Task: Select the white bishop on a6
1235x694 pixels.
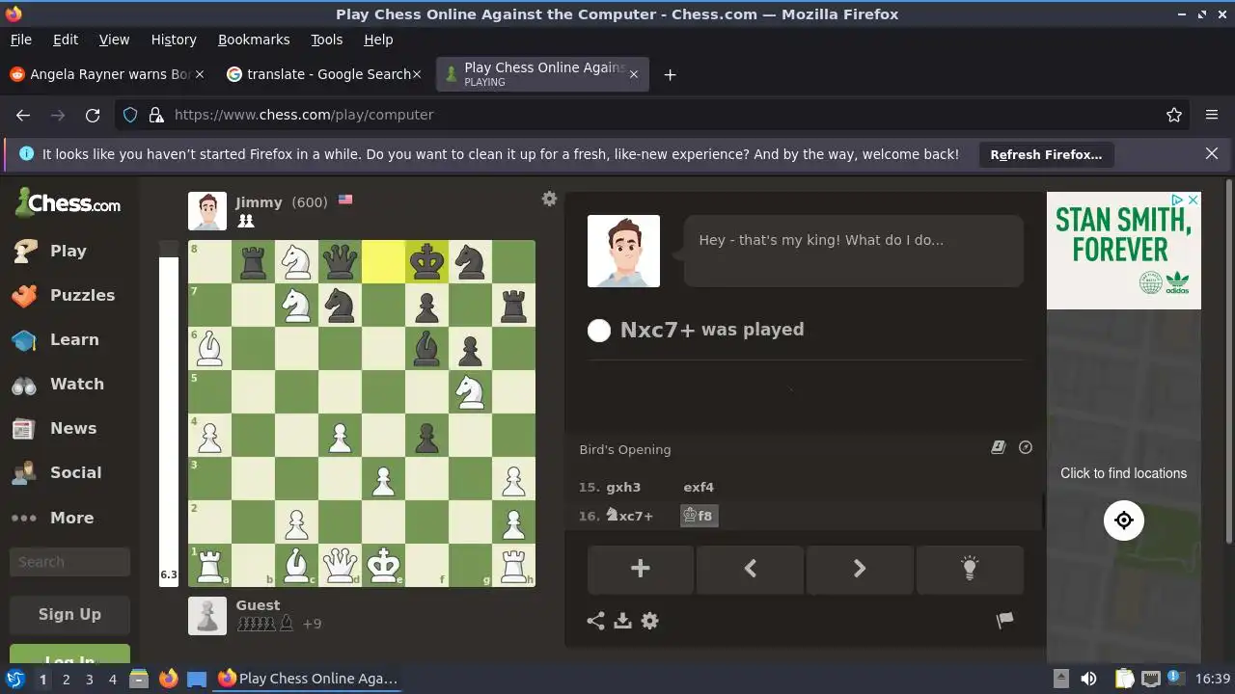Action: (209, 349)
